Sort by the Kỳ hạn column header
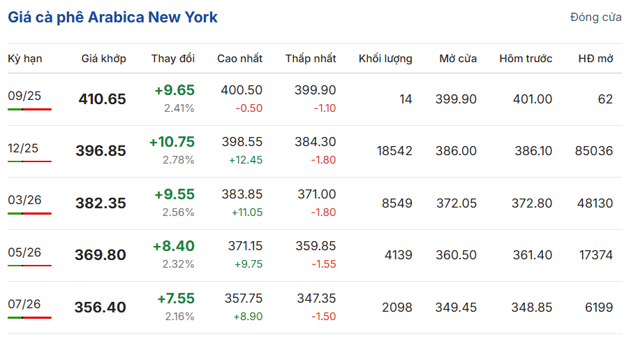The height and width of the screenshot is (339, 631). click(x=25, y=59)
